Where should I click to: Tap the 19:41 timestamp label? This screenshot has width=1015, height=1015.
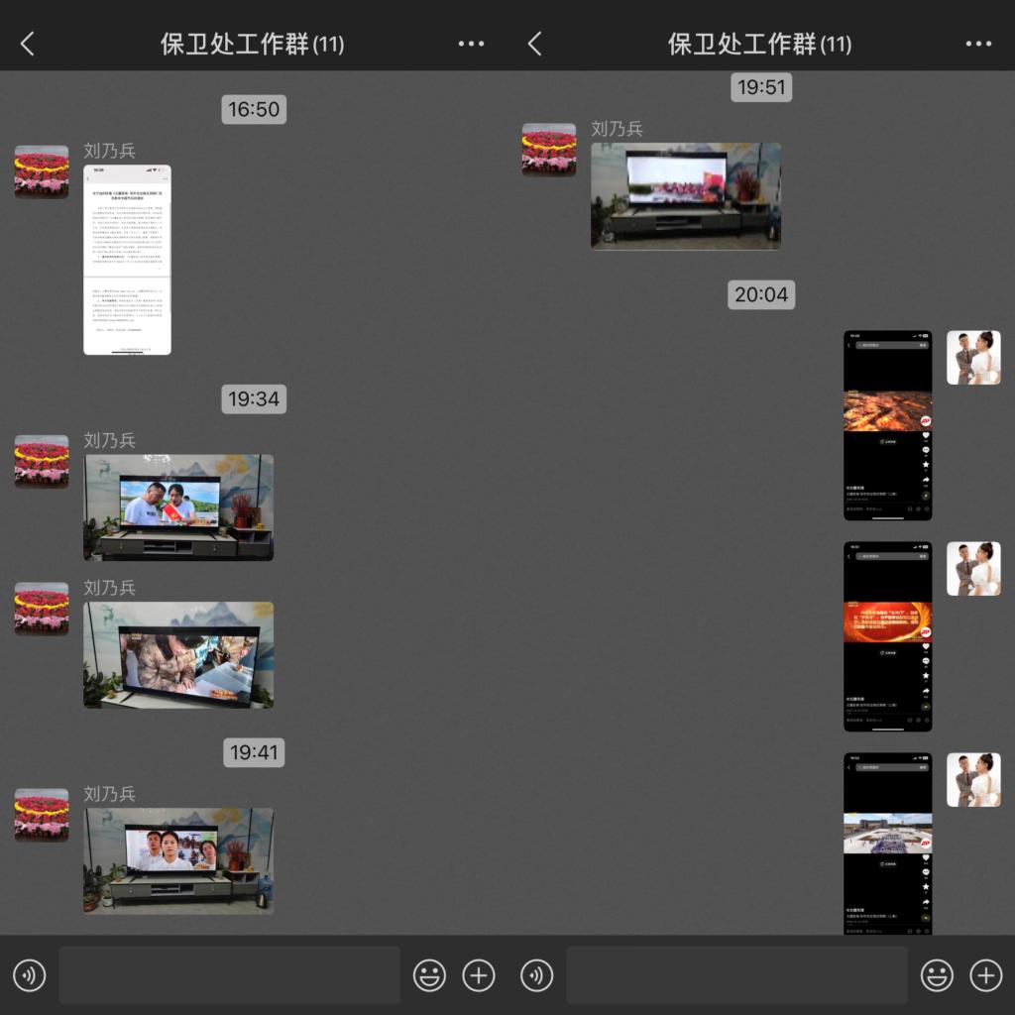pyautogui.click(x=254, y=752)
